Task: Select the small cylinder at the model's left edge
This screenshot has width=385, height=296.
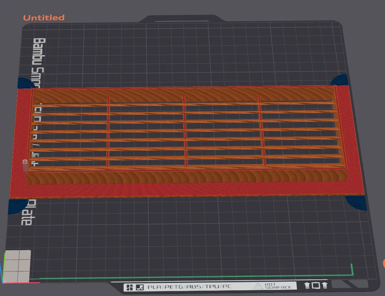Action: tap(25, 165)
